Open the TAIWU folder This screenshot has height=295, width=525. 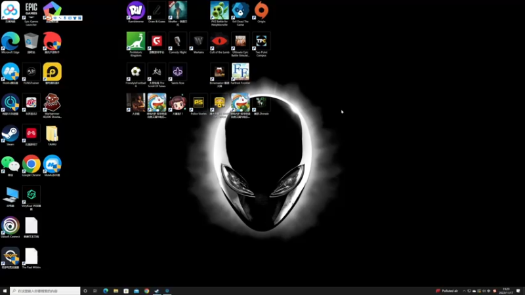pos(52,135)
